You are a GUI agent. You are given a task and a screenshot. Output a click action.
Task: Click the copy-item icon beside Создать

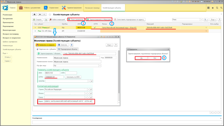click(x=46, y=19)
